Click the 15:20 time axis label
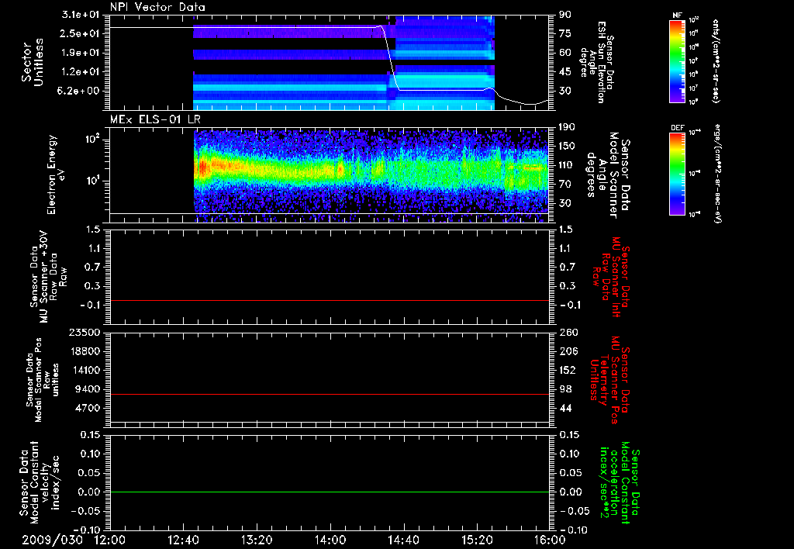Image resolution: width=794 pixels, height=549 pixels. tap(477, 540)
